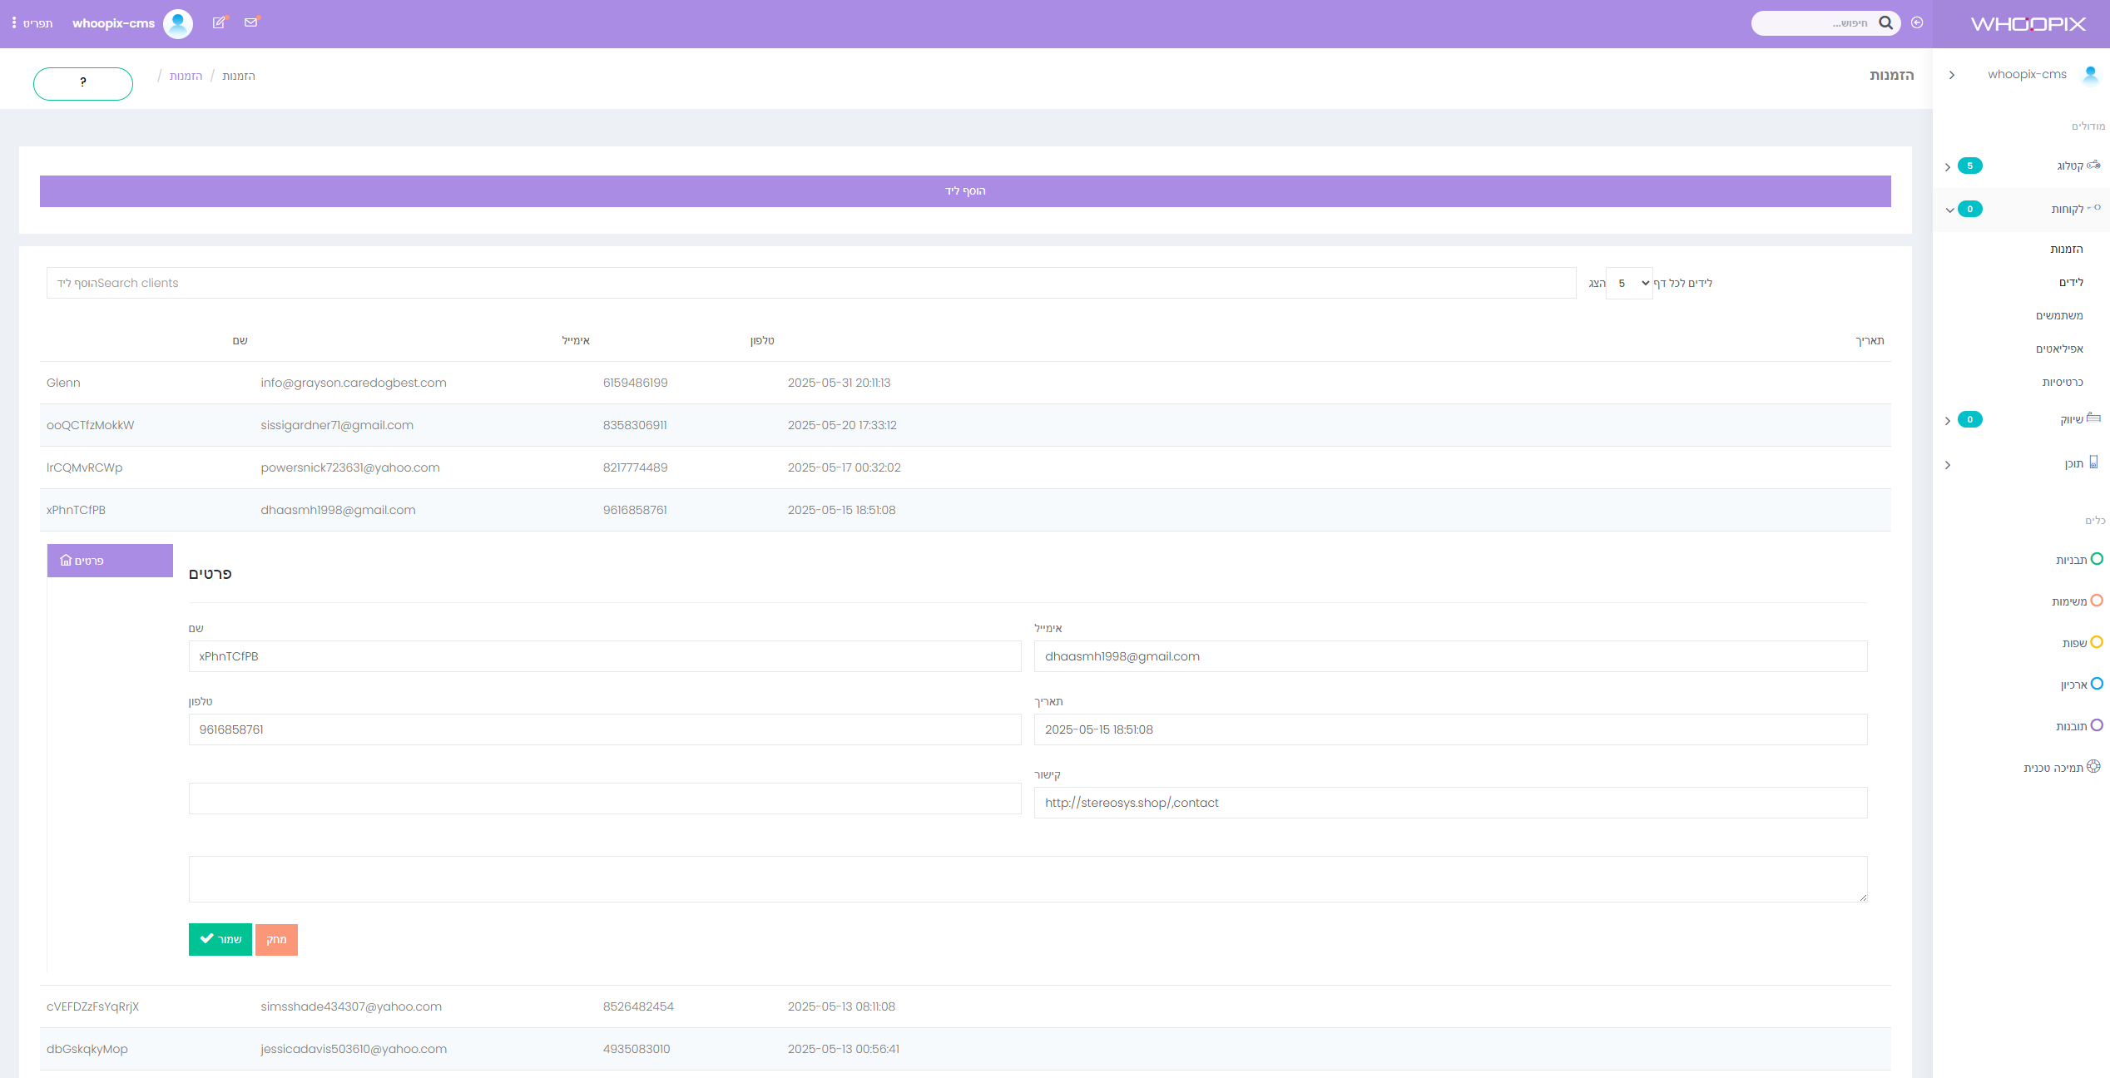
Task: Open הזמנות in the sidebar
Action: pyautogui.click(x=2066, y=249)
